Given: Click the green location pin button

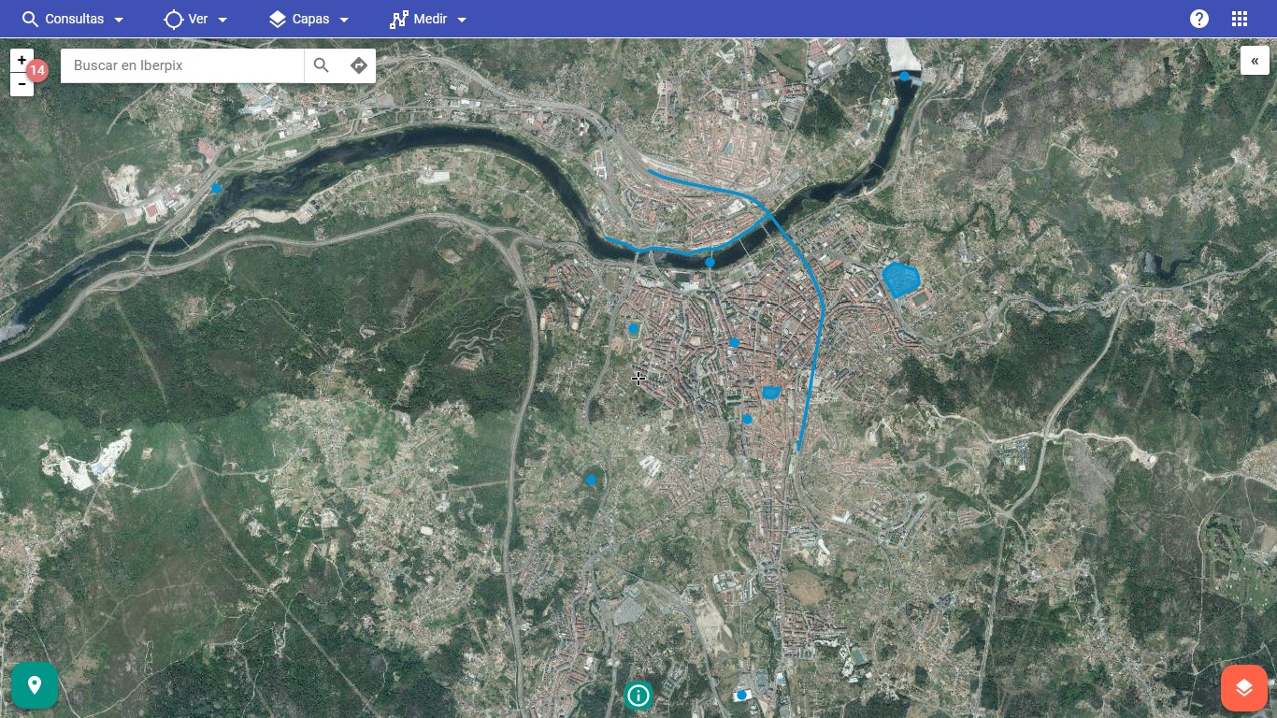Looking at the screenshot, I should pyautogui.click(x=35, y=685).
